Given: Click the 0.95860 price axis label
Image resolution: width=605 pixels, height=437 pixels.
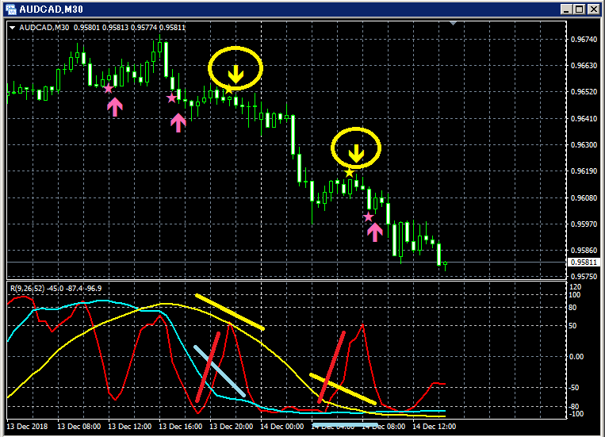Looking at the screenshot, I should (584, 250).
